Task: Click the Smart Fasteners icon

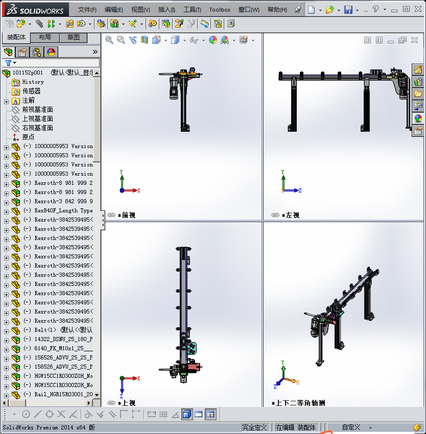Action: (69, 24)
